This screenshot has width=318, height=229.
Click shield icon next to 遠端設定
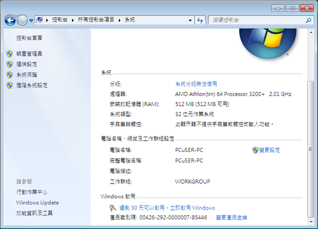(x=10, y=64)
